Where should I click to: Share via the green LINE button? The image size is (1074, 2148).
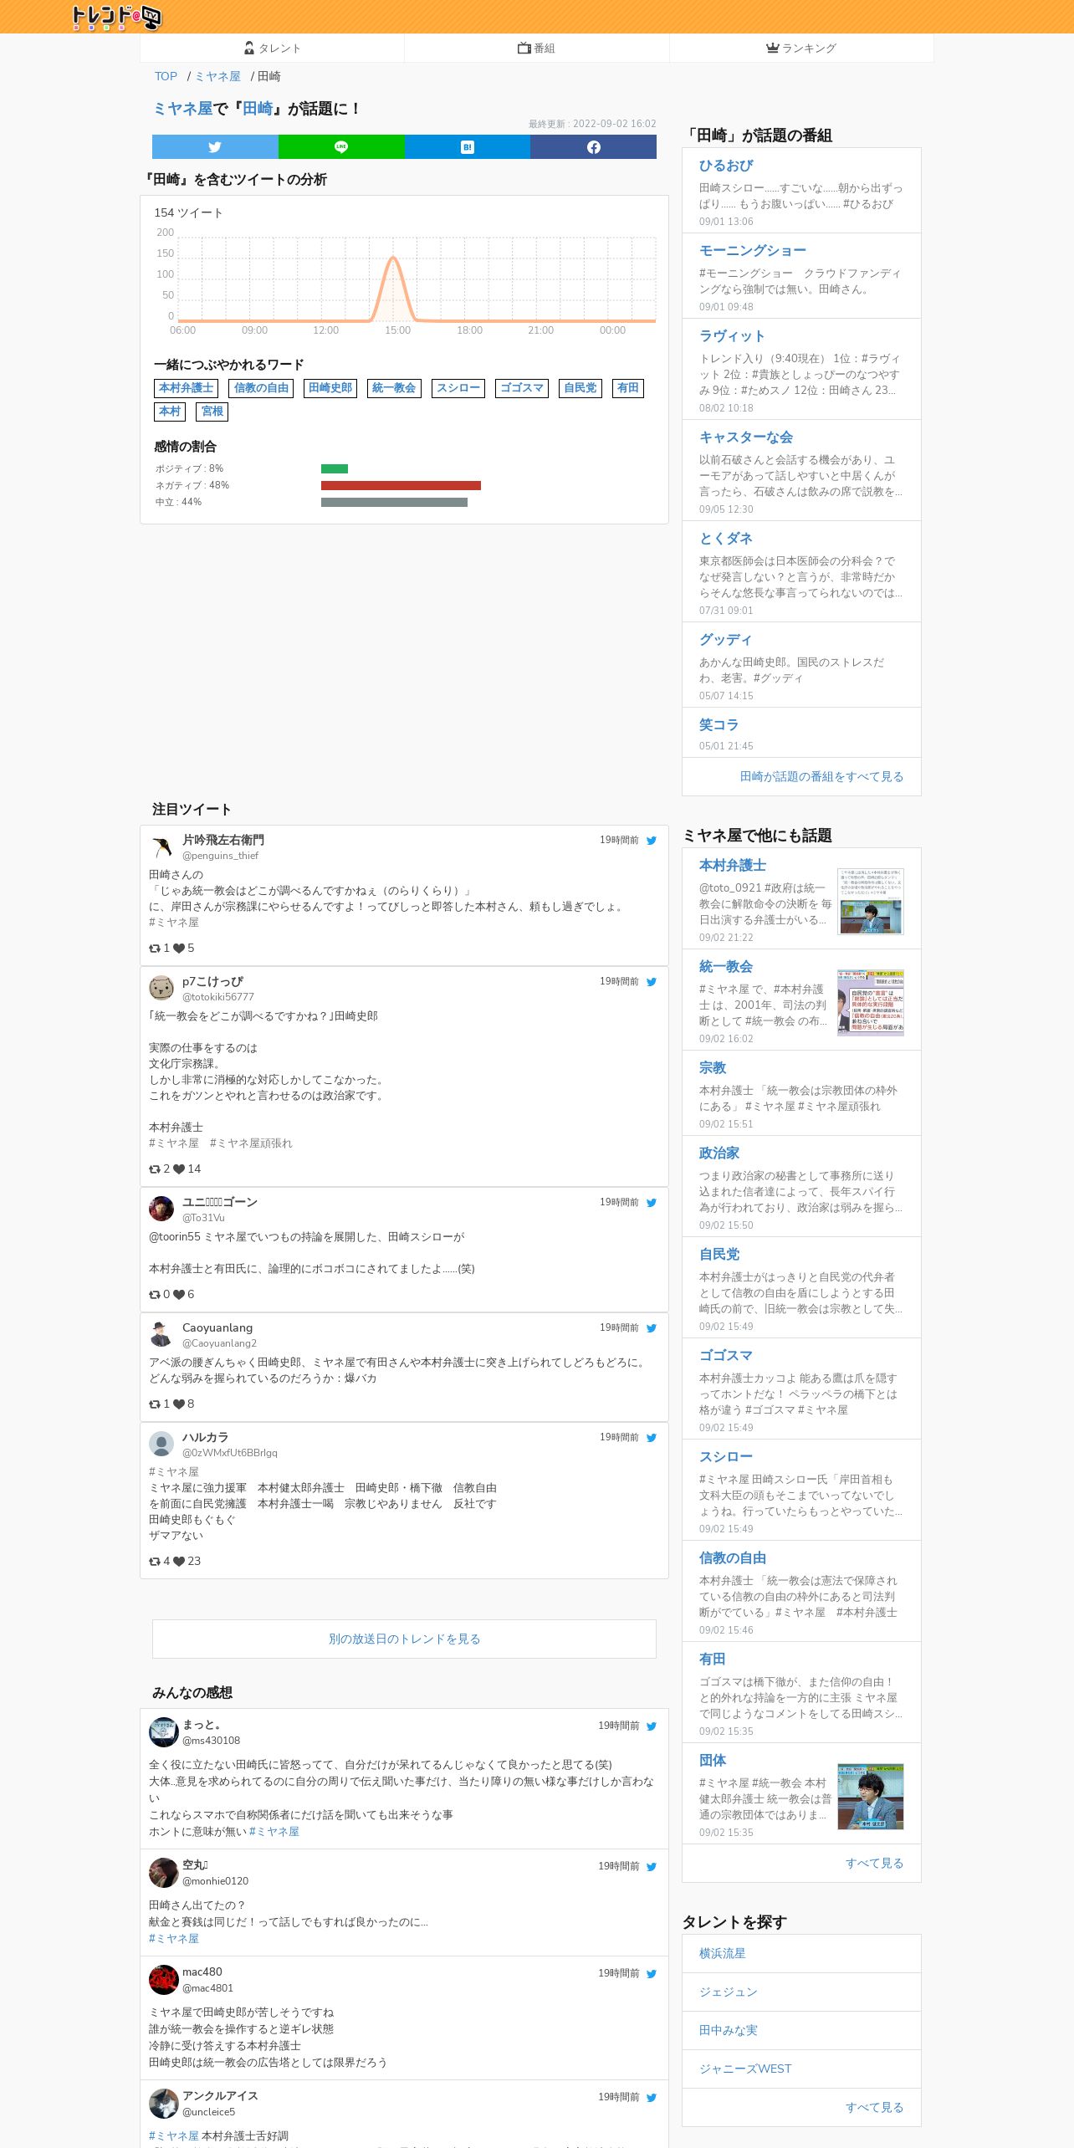tap(341, 147)
